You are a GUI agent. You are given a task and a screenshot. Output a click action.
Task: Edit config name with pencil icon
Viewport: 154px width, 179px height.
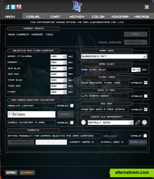(138, 122)
